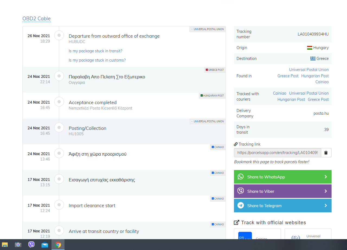The height and width of the screenshot is (250, 347).
Task: Open Camera app from taskbar
Action: [x=18, y=245]
